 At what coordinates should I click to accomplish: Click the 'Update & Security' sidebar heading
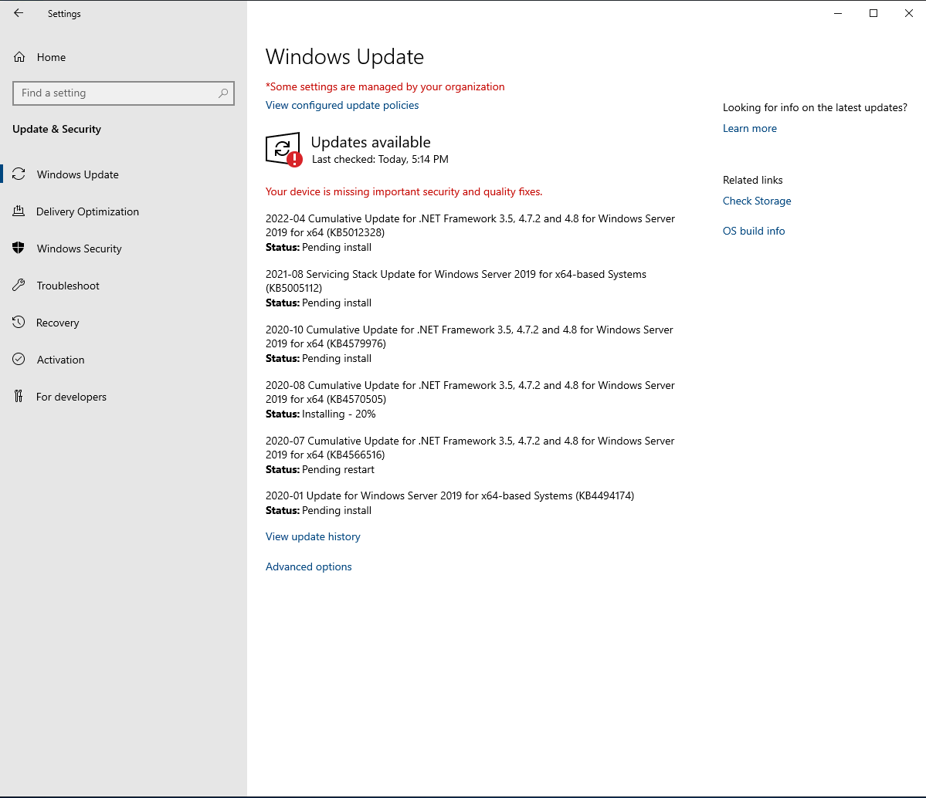[x=56, y=129]
